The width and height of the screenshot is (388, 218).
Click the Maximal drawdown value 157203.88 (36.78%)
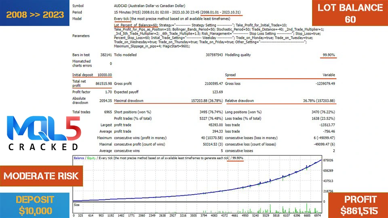click(207, 101)
